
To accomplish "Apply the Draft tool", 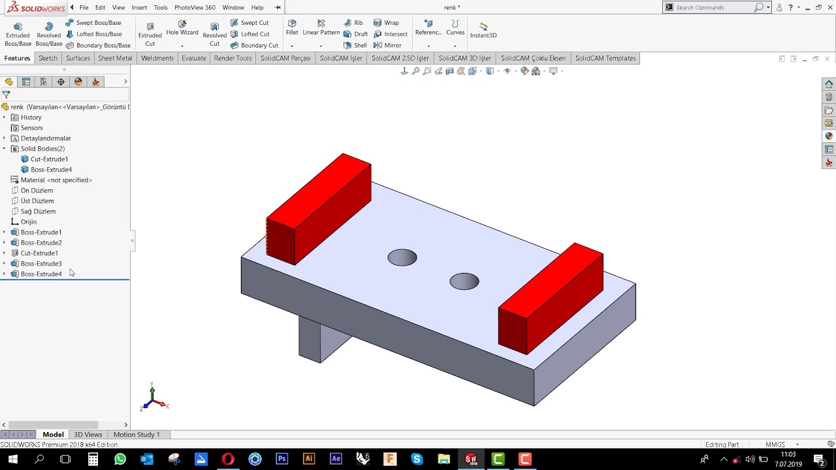I will [356, 34].
